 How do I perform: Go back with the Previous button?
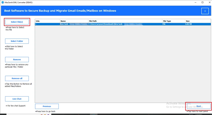pos(47,106)
